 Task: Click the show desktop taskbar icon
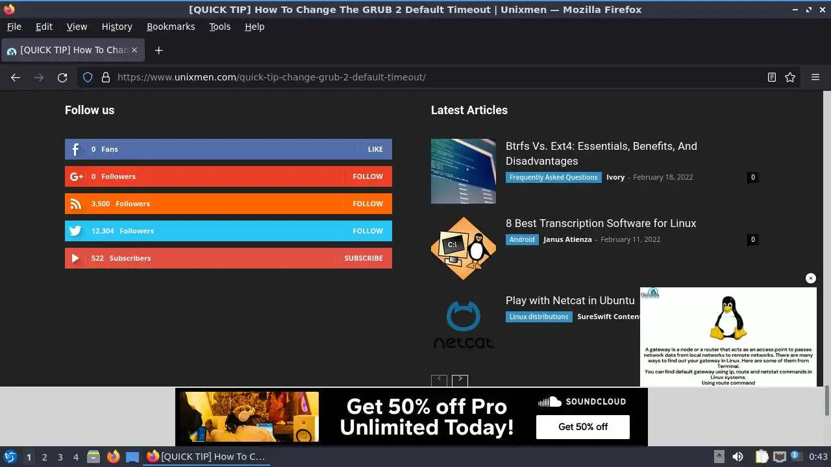(x=132, y=457)
